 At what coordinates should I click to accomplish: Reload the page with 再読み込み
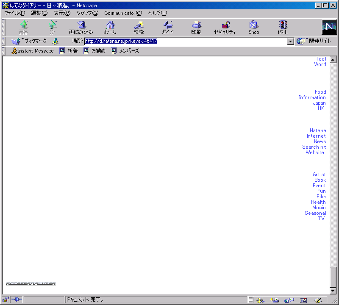pyautogui.click(x=81, y=27)
